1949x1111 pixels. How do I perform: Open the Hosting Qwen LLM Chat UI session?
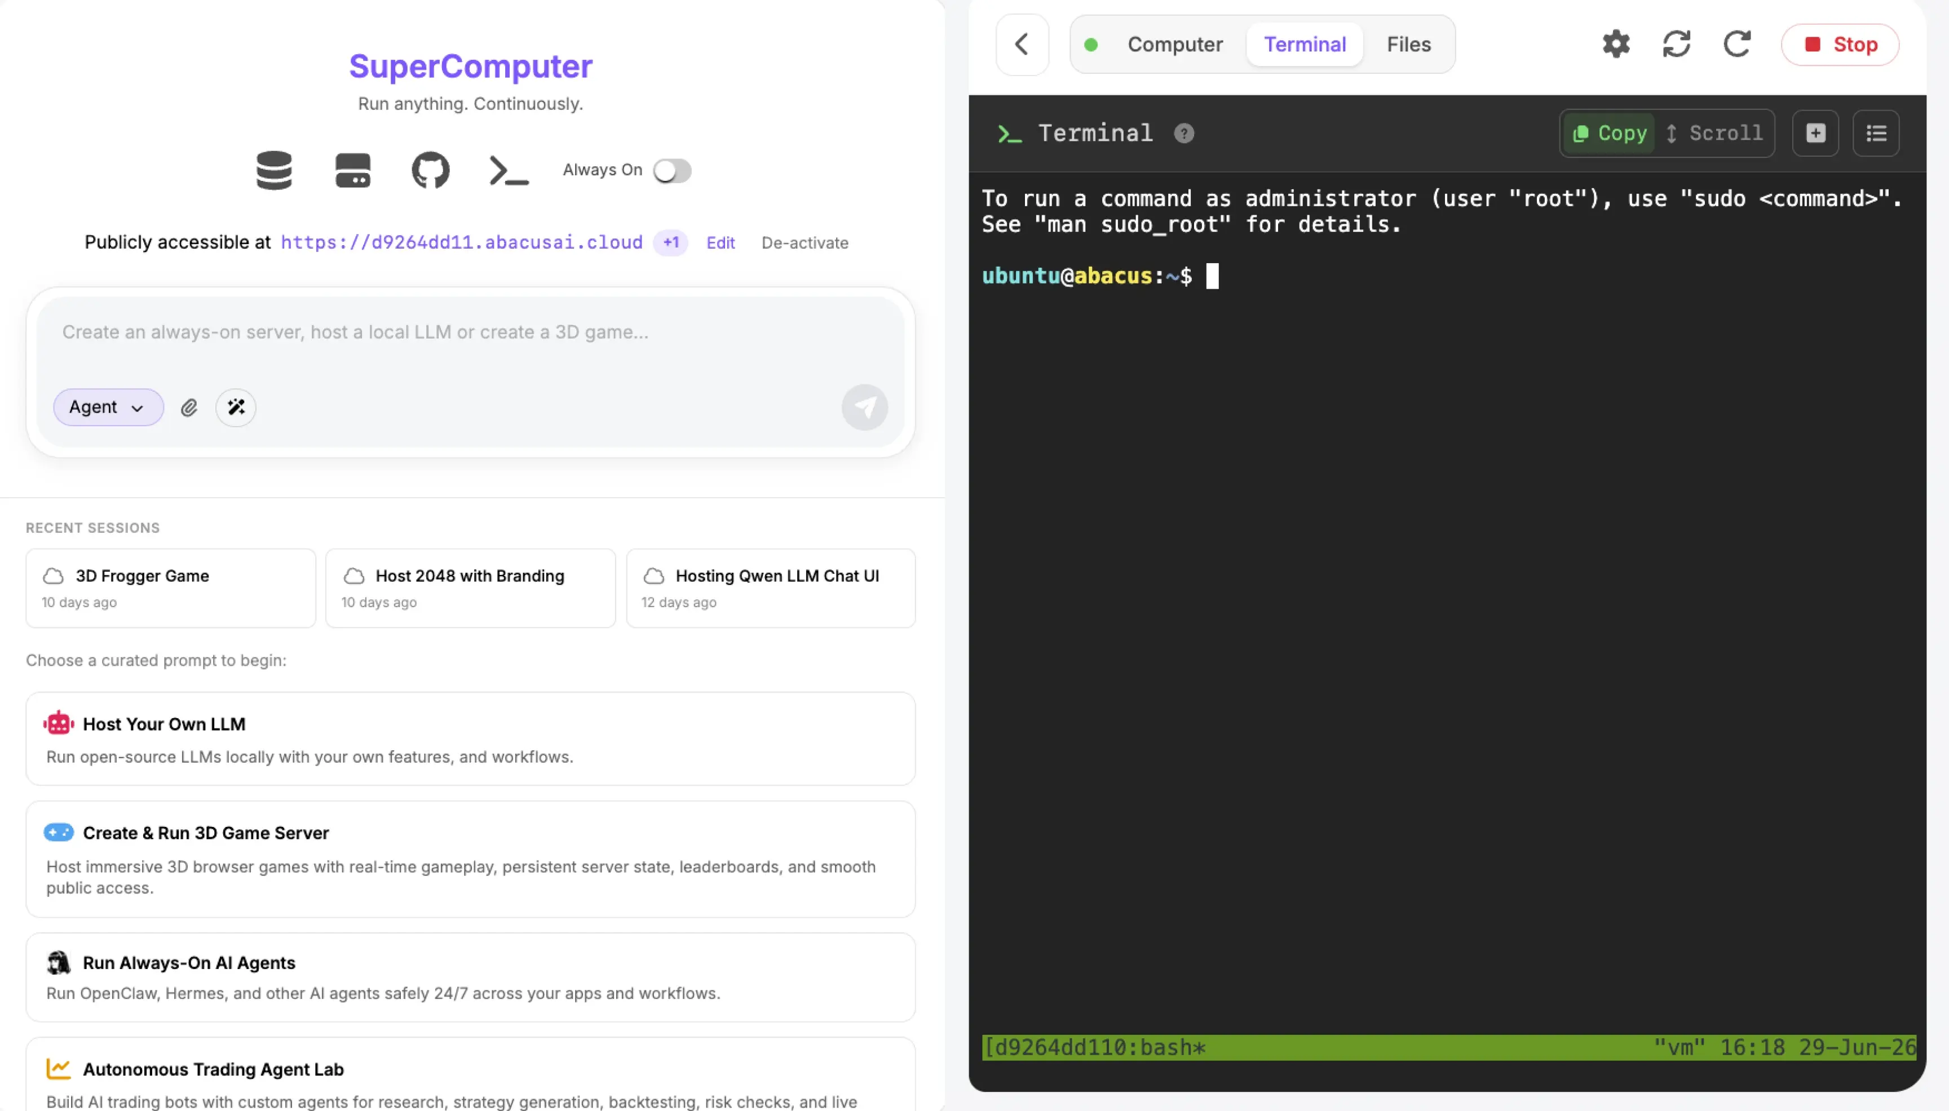coord(771,588)
